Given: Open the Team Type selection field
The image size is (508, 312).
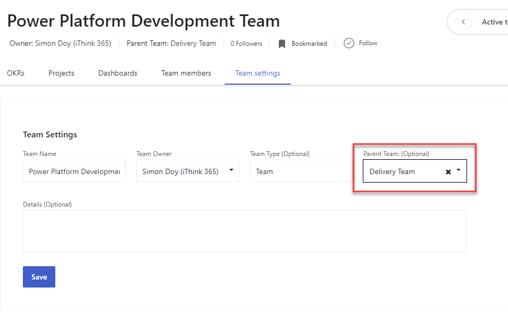Looking at the screenshot, I should point(301,171).
